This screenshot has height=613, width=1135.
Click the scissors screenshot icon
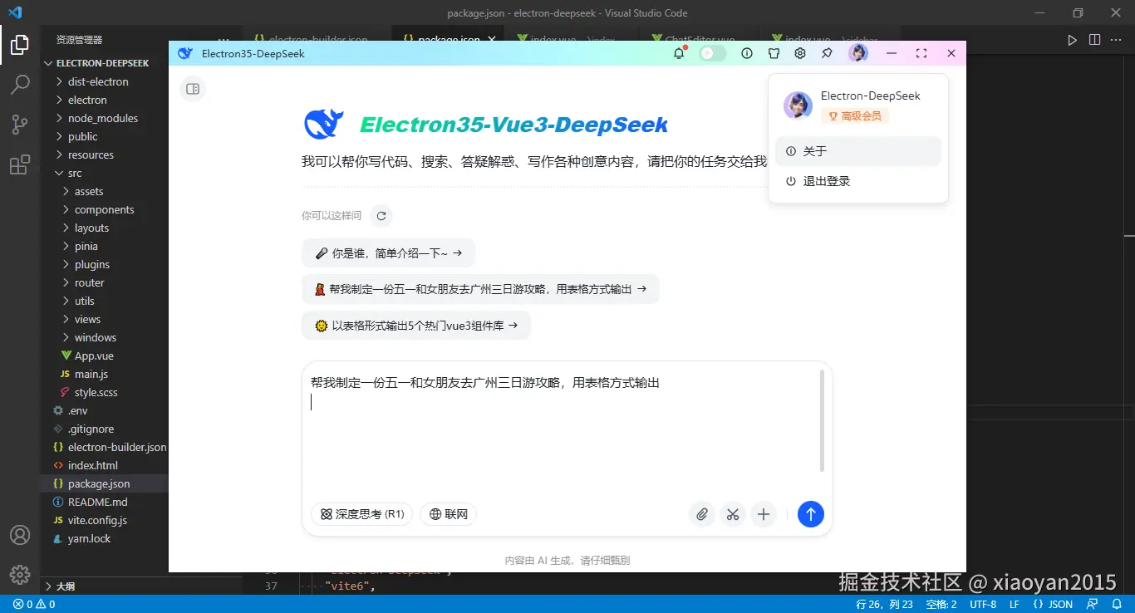732,514
